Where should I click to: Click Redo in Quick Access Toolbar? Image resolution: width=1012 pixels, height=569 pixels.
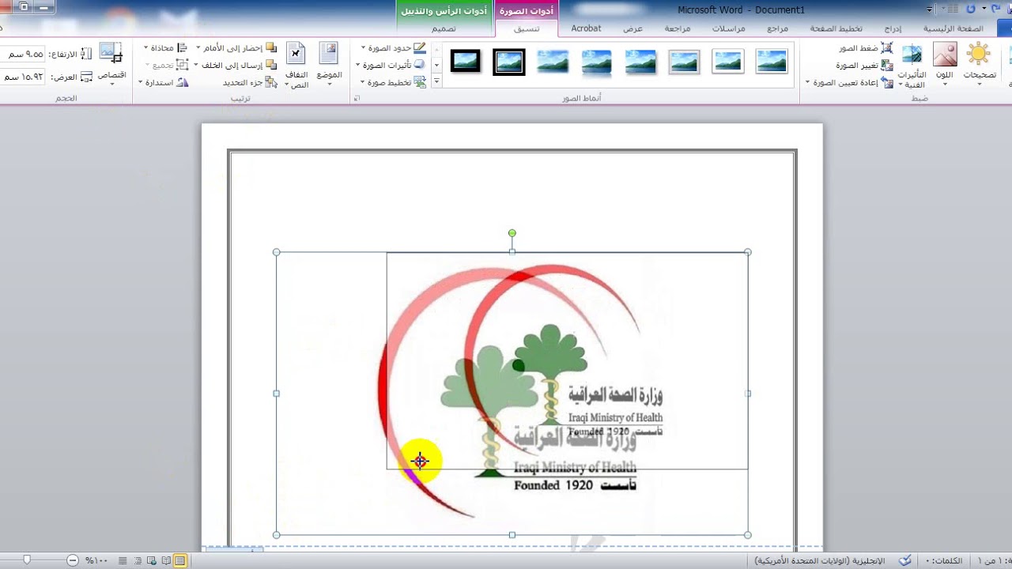[x=971, y=9]
